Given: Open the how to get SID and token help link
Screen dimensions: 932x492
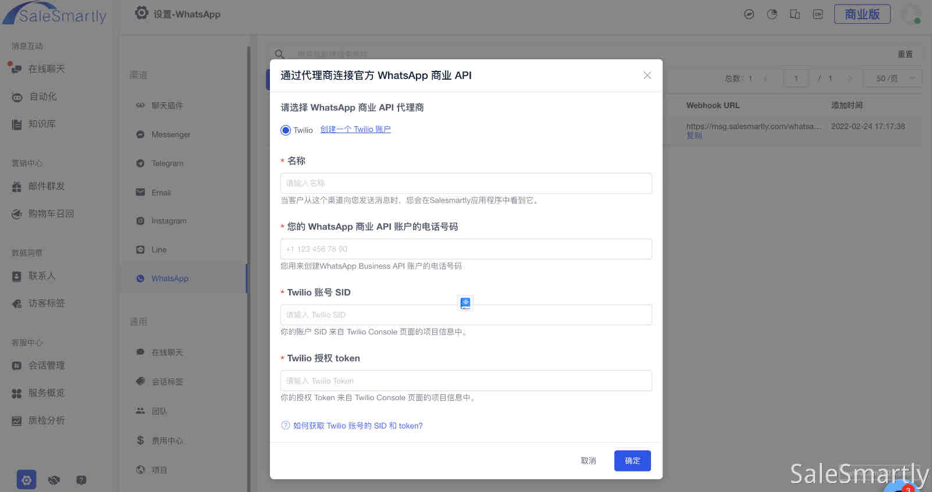Looking at the screenshot, I should tap(352, 426).
